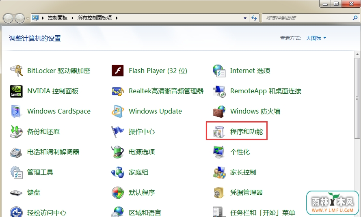The width and height of the screenshot is (361, 217).
Task: Open the 程序和功能 link
Action: [246, 132]
